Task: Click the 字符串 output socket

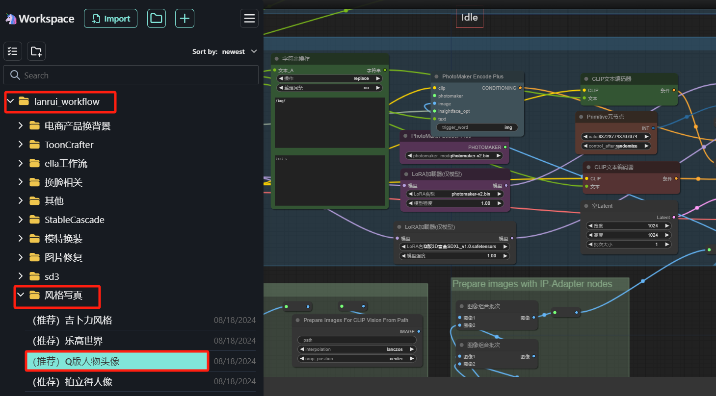Action: 385,70
